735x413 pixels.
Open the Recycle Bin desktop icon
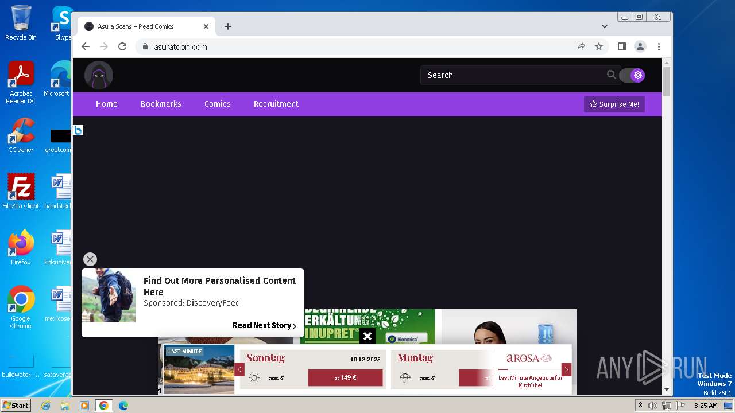click(21, 23)
